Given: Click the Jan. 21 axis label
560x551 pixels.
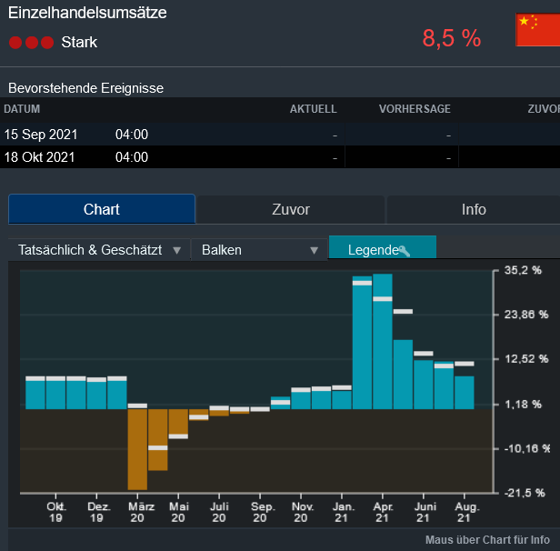Looking at the screenshot, I should (x=343, y=512).
